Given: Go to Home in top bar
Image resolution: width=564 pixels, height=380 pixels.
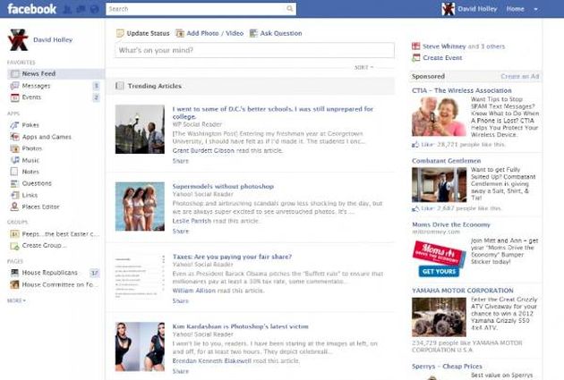Looking at the screenshot, I should (x=515, y=9).
